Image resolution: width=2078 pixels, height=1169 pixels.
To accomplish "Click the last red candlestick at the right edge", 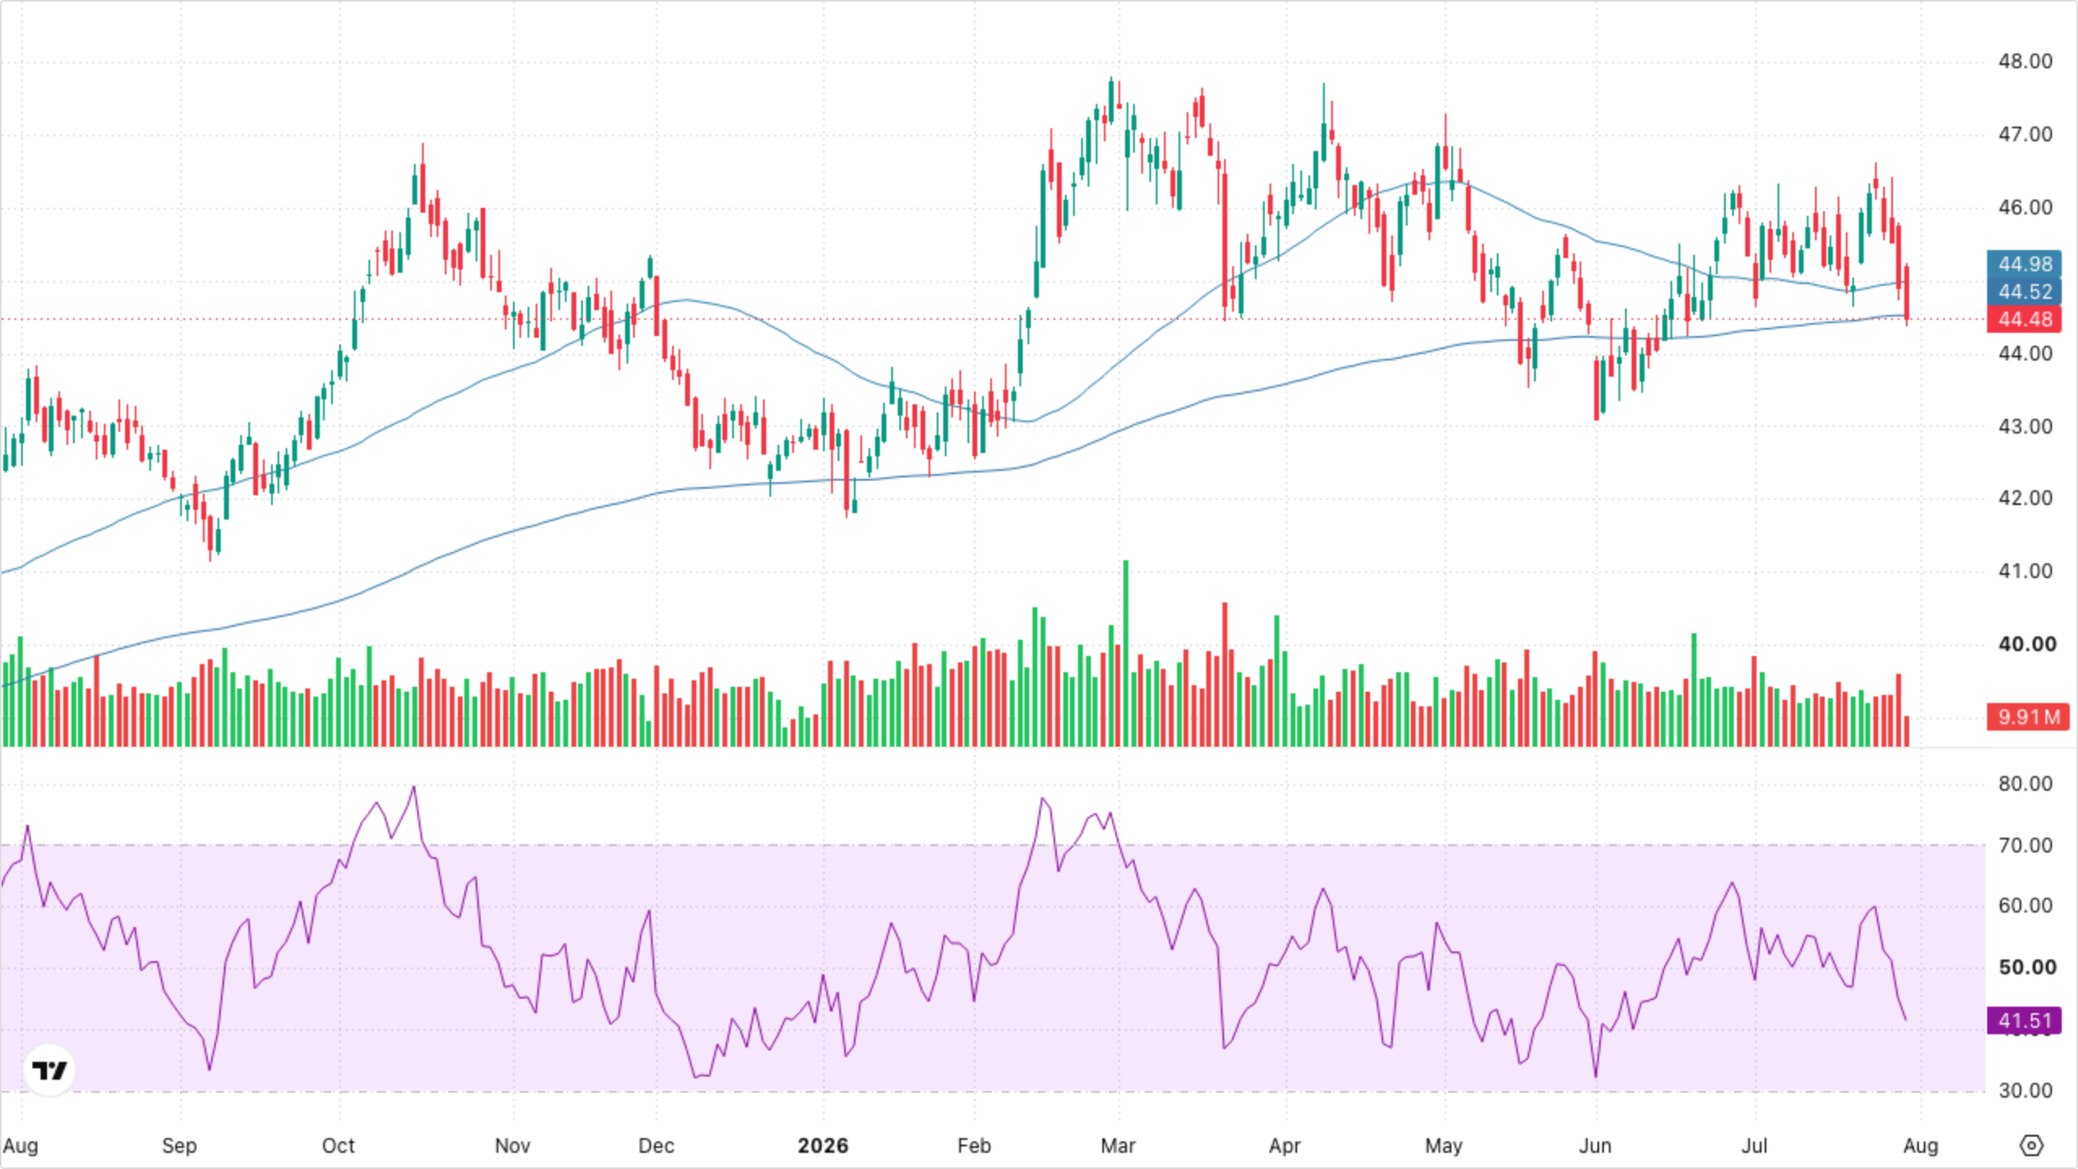I will click(x=1907, y=294).
